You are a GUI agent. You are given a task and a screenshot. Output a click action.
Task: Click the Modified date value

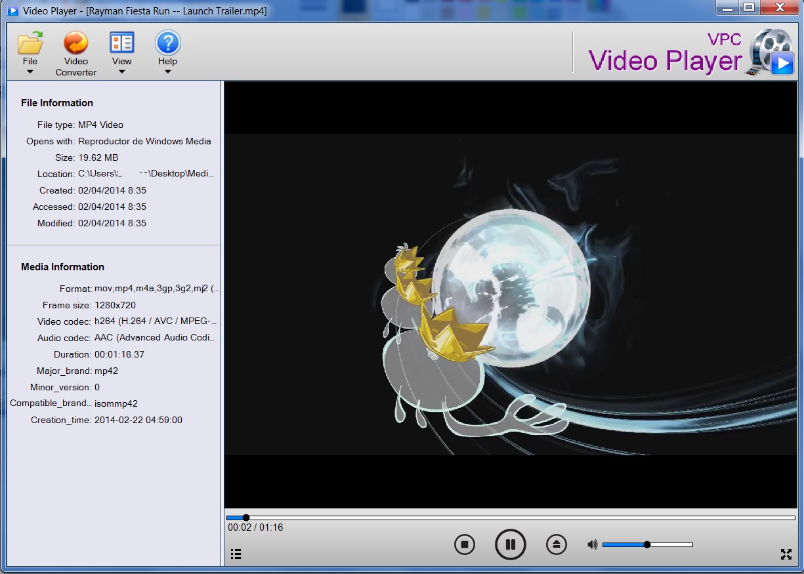112,223
